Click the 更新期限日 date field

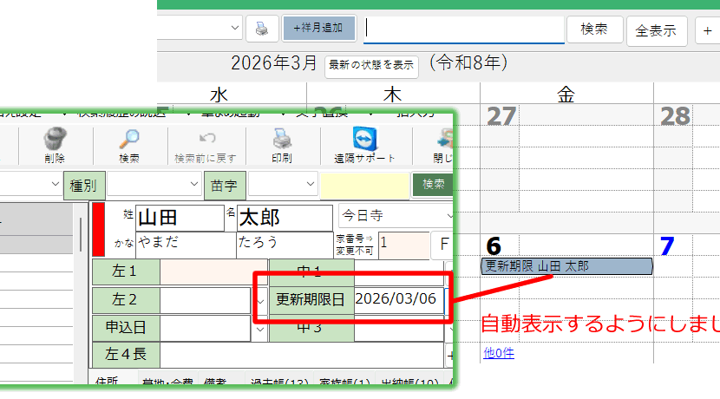tap(399, 299)
